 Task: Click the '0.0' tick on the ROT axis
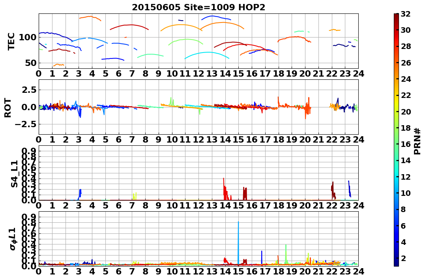[x=29, y=107]
